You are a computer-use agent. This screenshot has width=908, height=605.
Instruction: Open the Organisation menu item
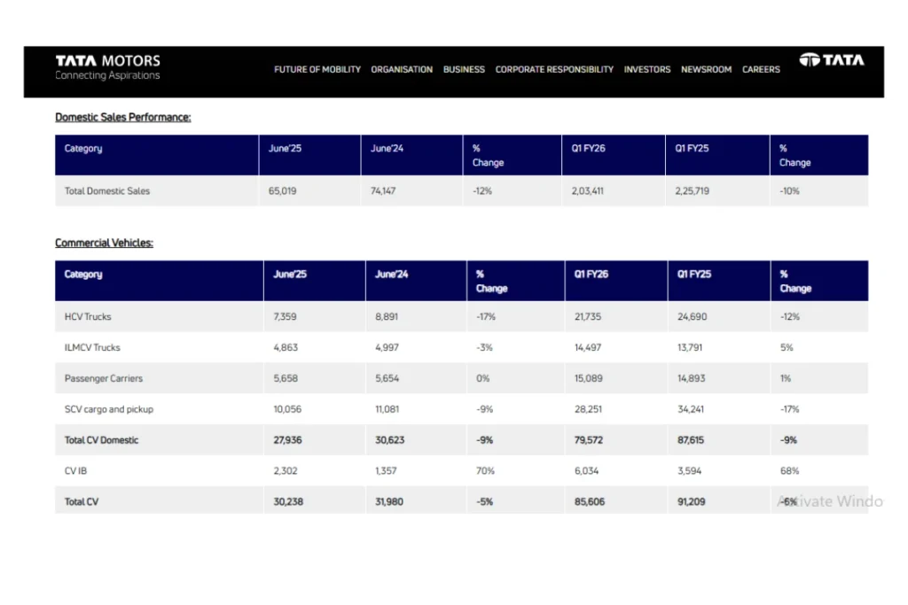(x=402, y=69)
